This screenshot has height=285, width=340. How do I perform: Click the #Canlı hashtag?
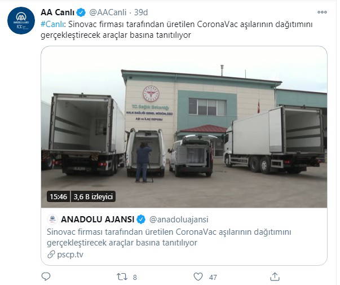coord(52,24)
